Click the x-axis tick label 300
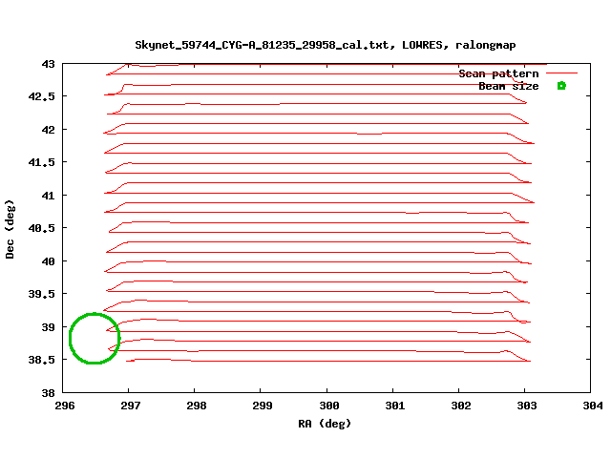 pyautogui.click(x=328, y=406)
